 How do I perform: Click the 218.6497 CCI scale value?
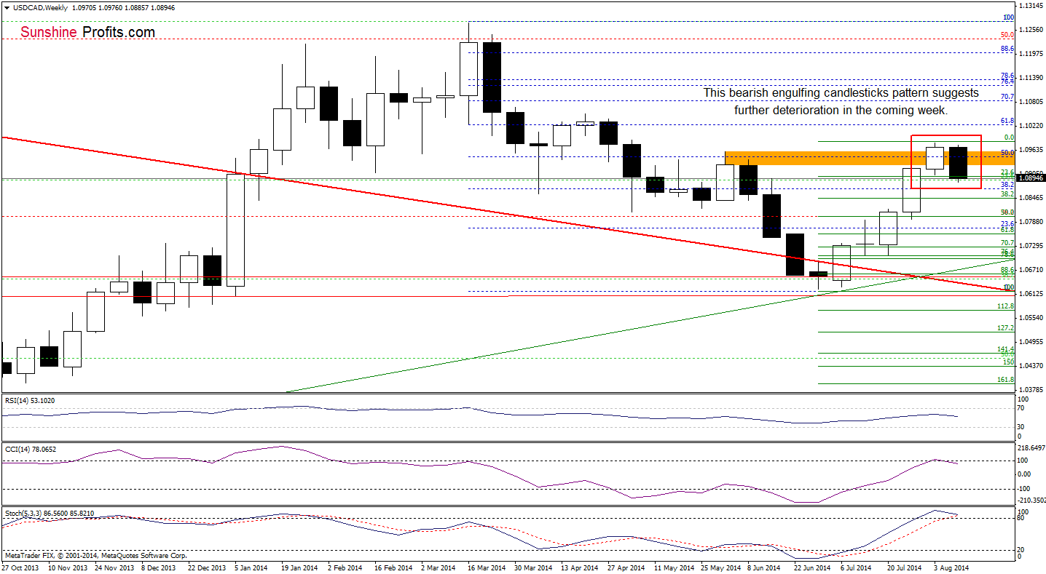pos(1032,450)
